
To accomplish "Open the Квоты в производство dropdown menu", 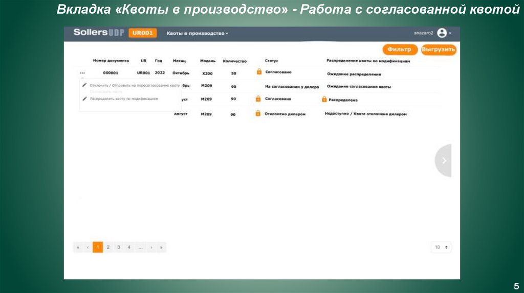I will click(198, 33).
